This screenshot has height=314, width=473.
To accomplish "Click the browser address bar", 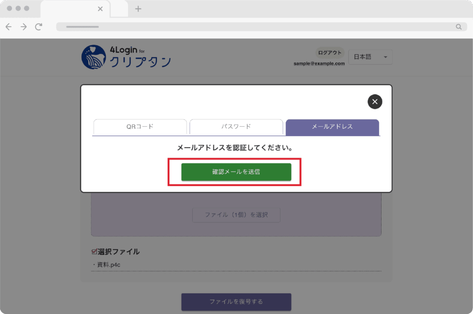I will pyautogui.click(x=259, y=27).
